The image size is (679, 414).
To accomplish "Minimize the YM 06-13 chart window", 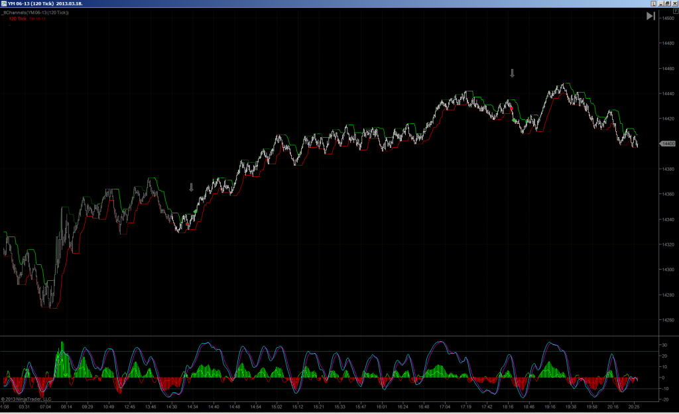I will click(x=661, y=3).
